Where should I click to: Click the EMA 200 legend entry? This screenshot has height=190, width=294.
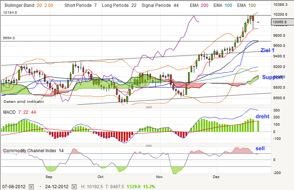(x=199, y=5)
